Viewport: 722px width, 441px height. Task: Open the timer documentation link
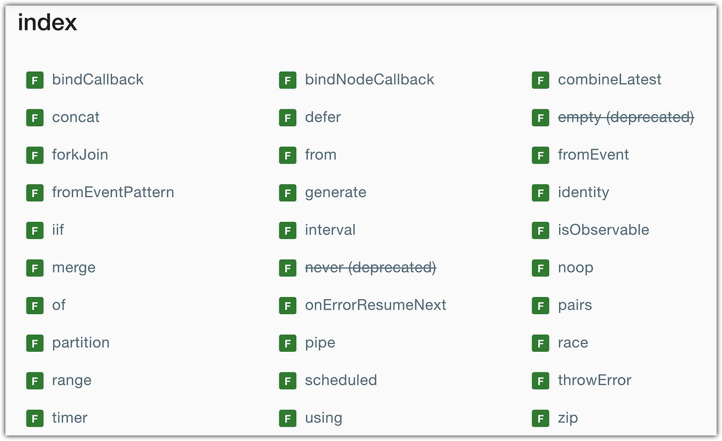tap(69, 418)
